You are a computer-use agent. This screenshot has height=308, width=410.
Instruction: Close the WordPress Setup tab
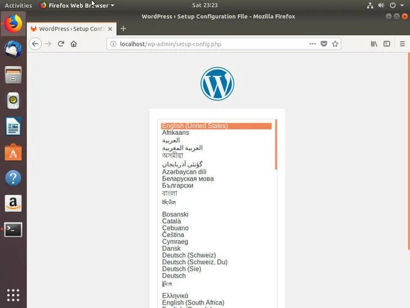coord(110,29)
